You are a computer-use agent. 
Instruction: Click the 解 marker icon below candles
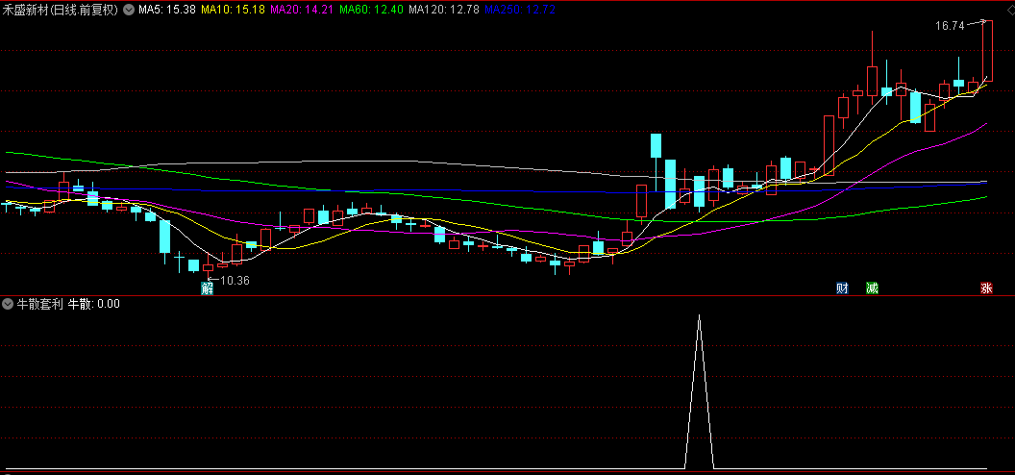208,287
